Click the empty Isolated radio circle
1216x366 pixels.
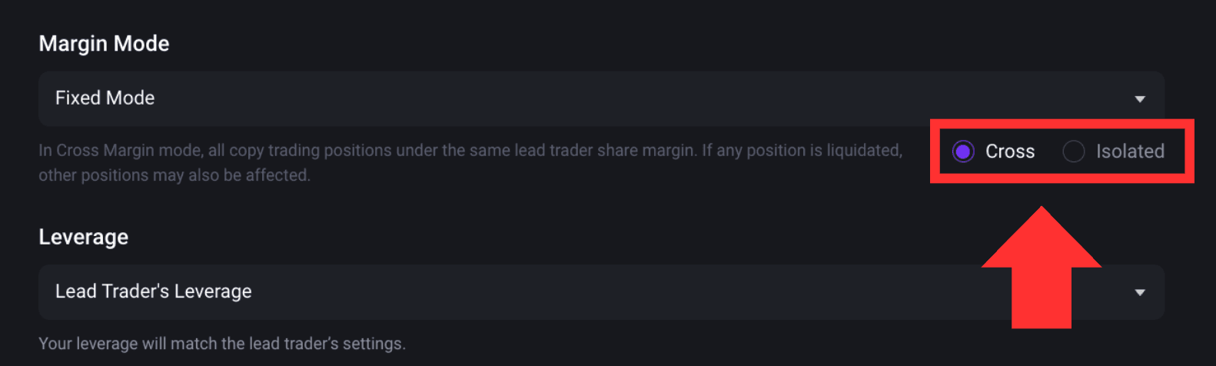[1074, 151]
